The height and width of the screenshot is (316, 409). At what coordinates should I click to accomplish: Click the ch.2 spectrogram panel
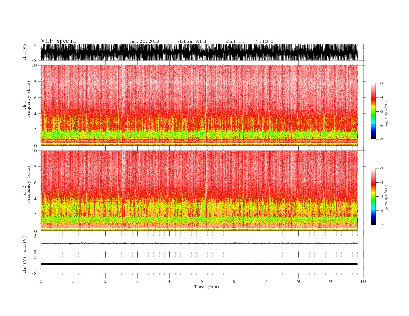tap(199, 191)
